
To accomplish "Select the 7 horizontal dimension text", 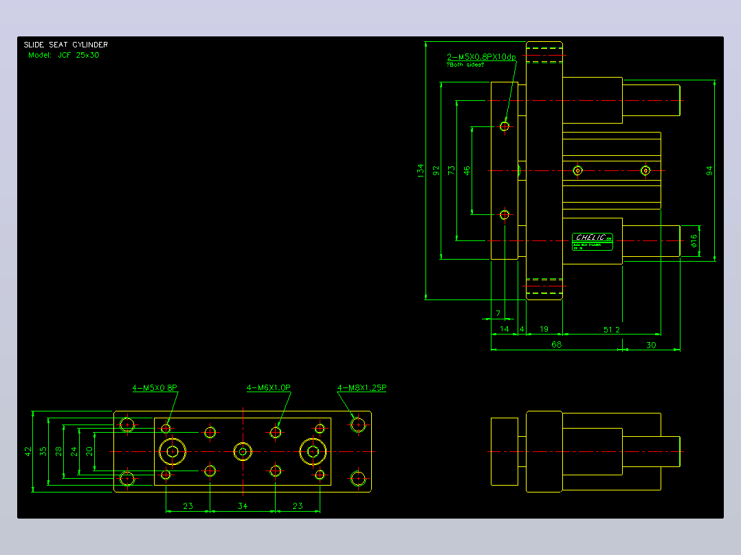I will coord(498,313).
